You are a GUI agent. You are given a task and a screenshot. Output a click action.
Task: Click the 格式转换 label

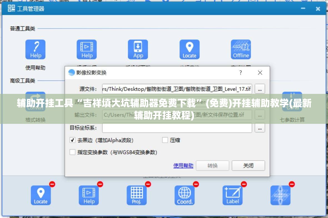[x=35, y=120]
